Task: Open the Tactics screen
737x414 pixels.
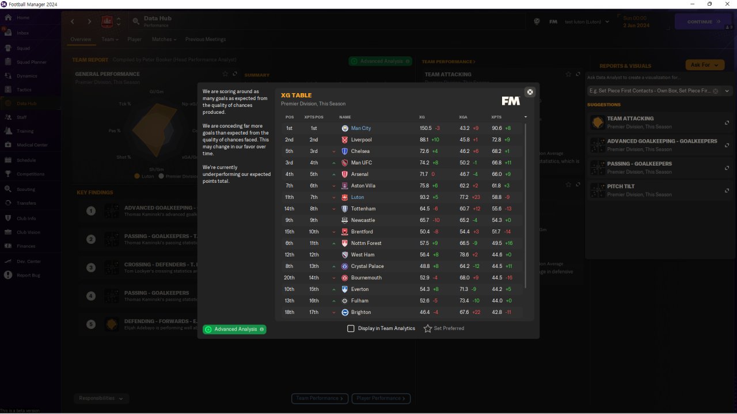Action: (x=24, y=90)
